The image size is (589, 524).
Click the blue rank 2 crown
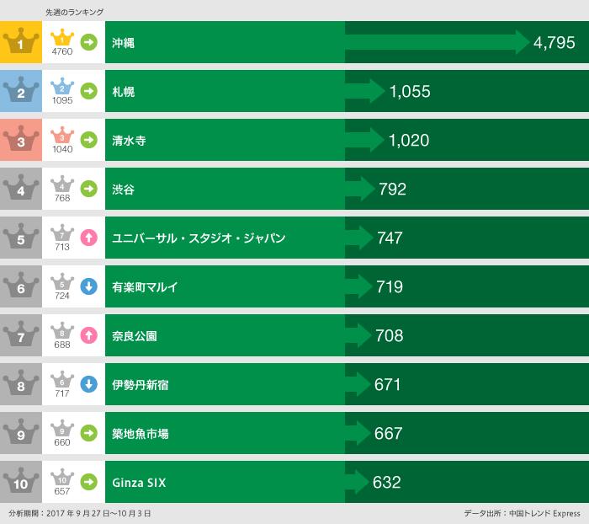click(x=20, y=91)
